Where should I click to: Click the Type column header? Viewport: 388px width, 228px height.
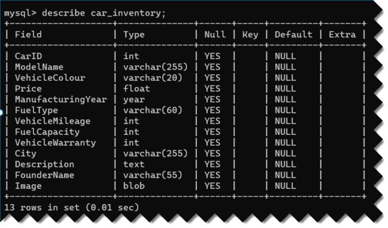point(134,35)
